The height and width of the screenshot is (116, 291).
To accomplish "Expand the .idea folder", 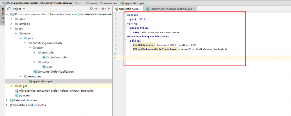I will tap(11, 19).
